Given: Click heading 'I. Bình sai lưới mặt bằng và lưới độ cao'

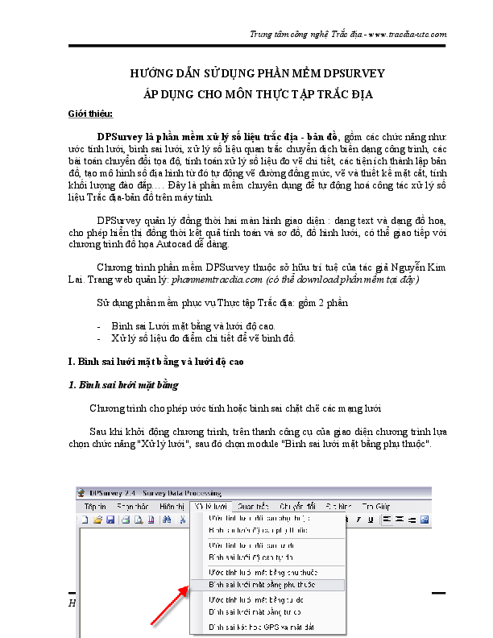Looking at the screenshot, I should coord(155,362).
